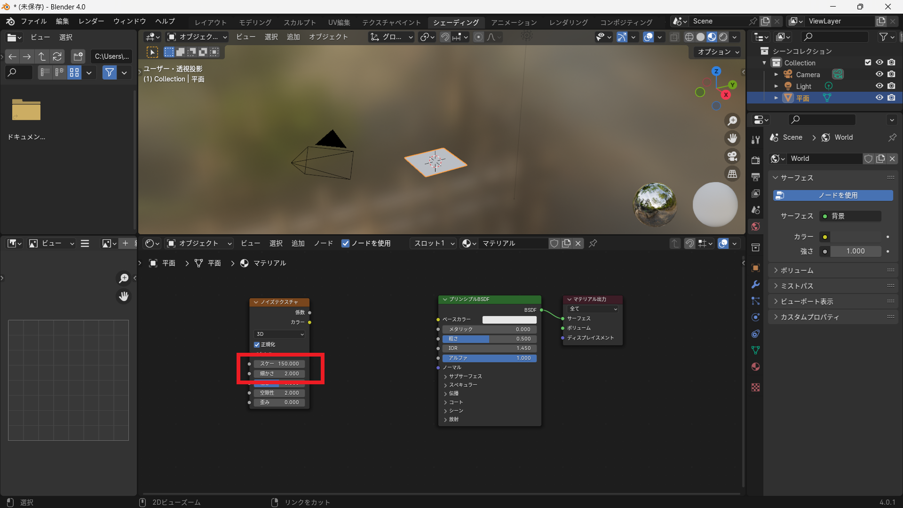Open the Render properties tab icon
Image resolution: width=903 pixels, height=508 pixels.
coord(755,160)
